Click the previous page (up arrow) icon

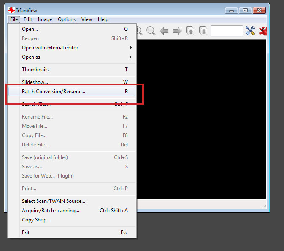(190, 31)
